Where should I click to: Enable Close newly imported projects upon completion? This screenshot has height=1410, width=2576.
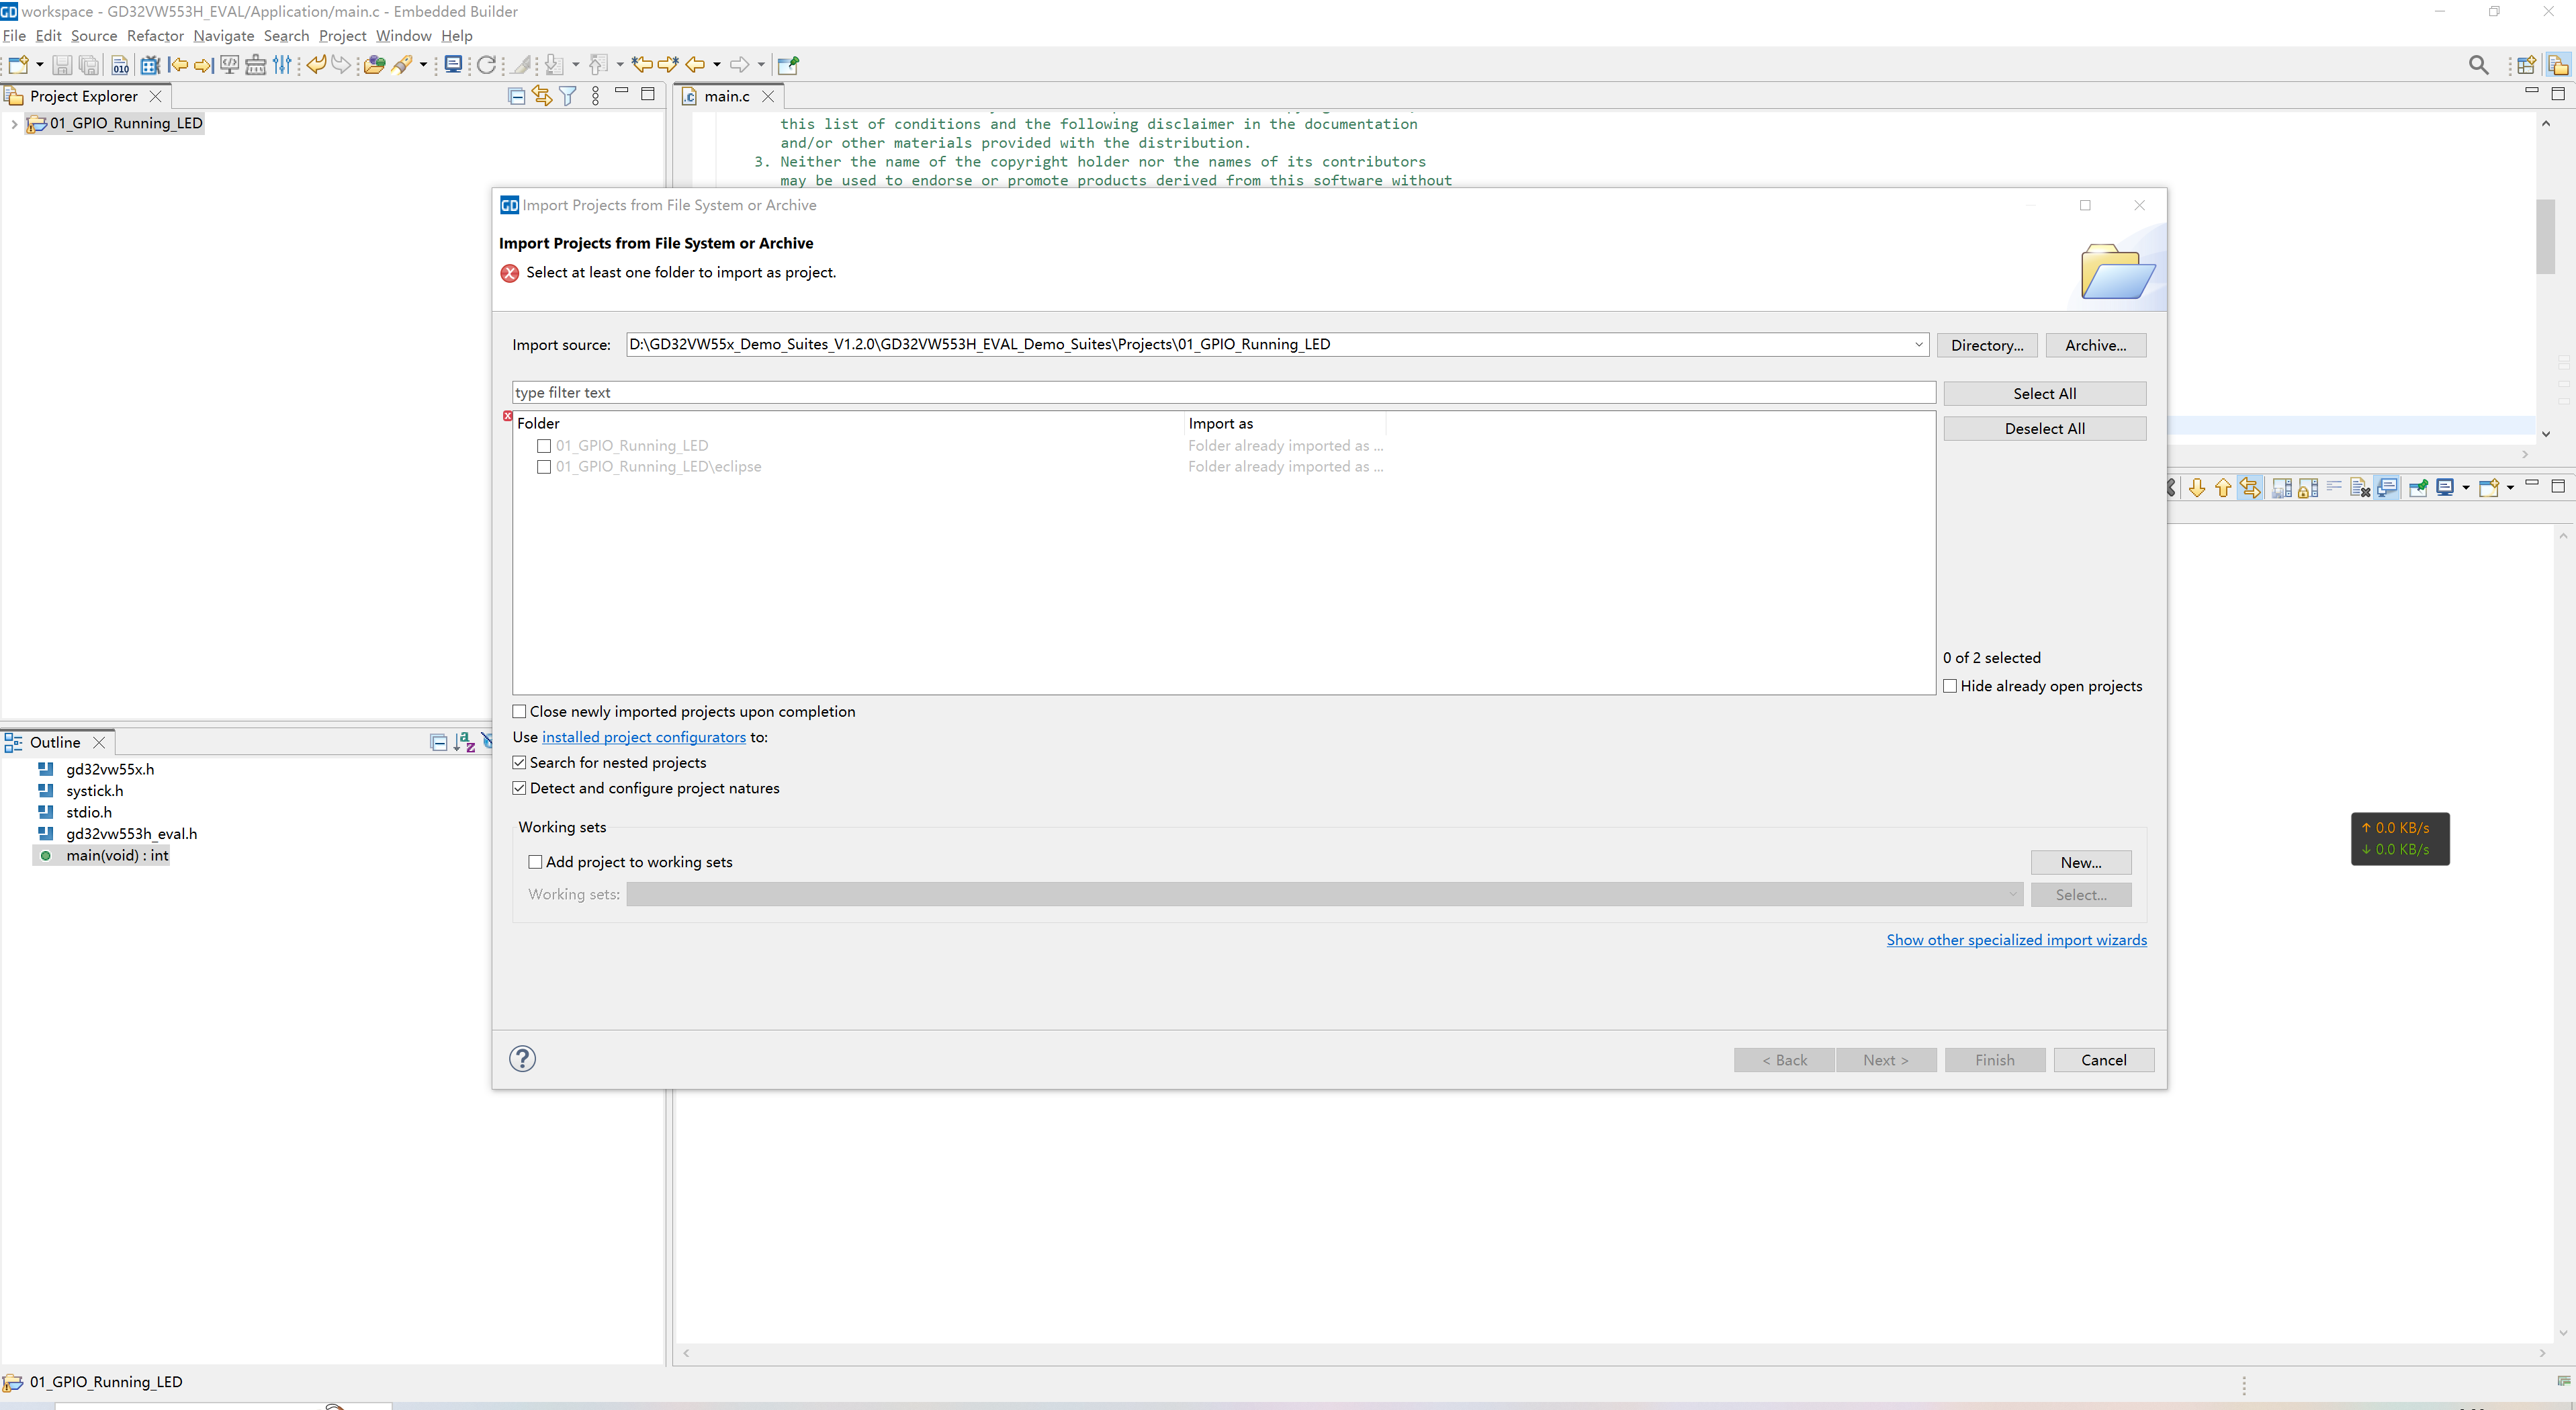click(x=519, y=712)
